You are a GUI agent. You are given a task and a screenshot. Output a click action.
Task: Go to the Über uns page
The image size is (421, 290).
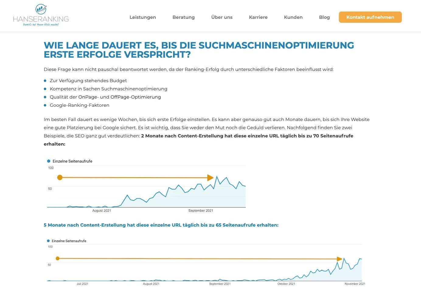(222, 17)
